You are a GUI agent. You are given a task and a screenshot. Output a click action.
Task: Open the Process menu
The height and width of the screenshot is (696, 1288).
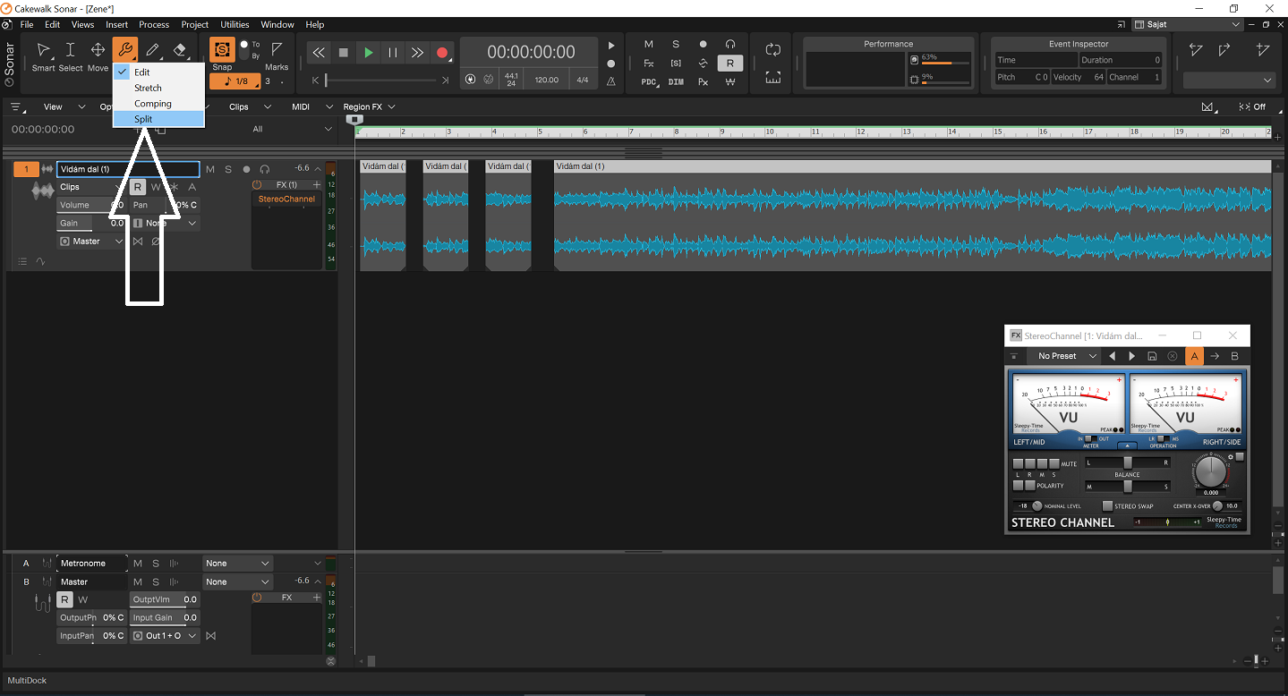pyautogui.click(x=154, y=24)
